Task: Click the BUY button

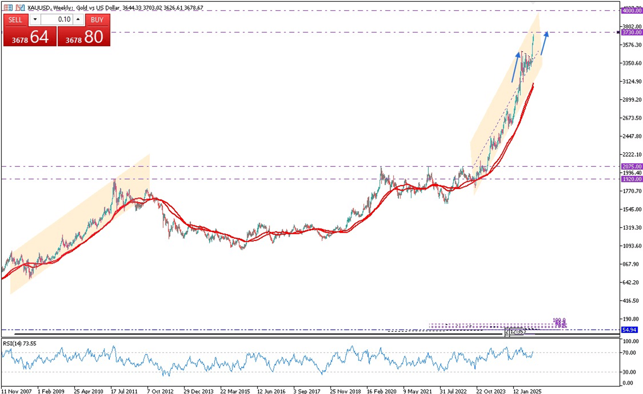Action: [x=97, y=20]
